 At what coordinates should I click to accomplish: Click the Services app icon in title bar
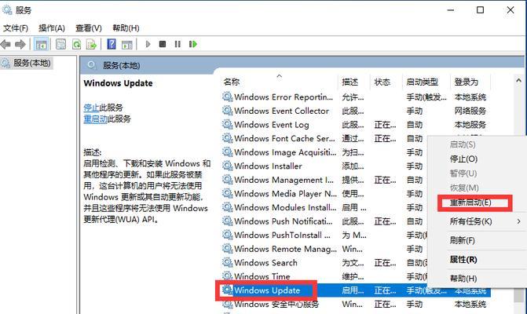[x=7, y=10]
